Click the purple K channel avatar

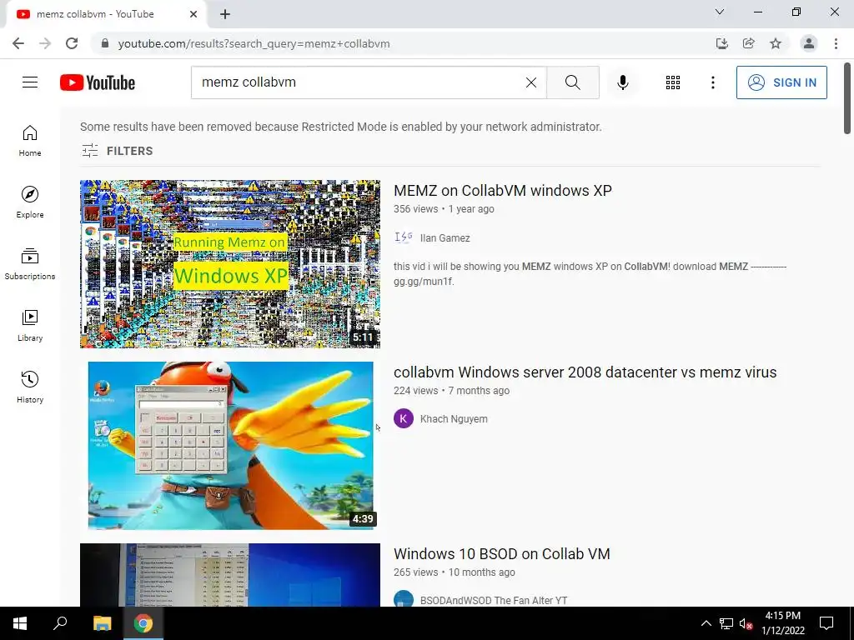pyautogui.click(x=404, y=418)
